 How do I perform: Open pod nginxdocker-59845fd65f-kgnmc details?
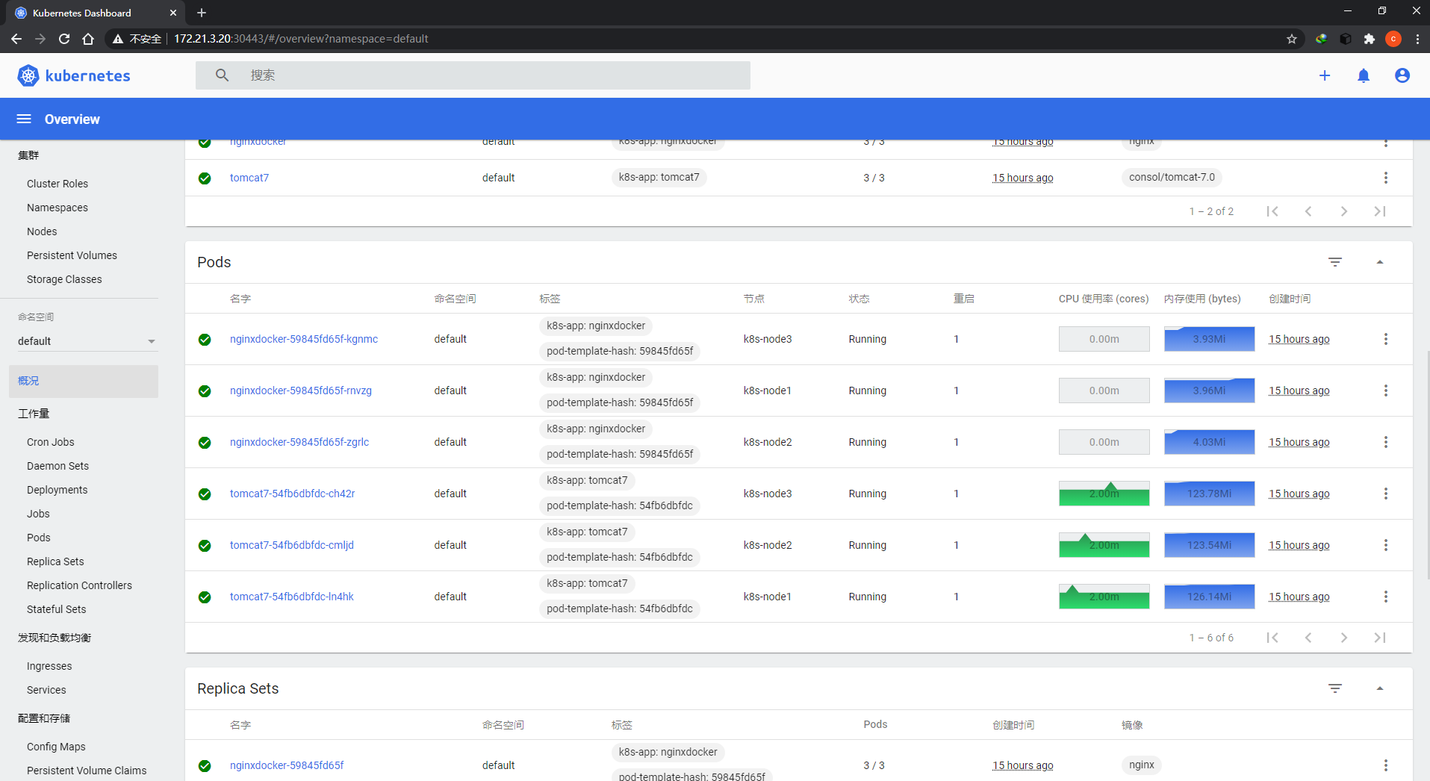pos(304,339)
